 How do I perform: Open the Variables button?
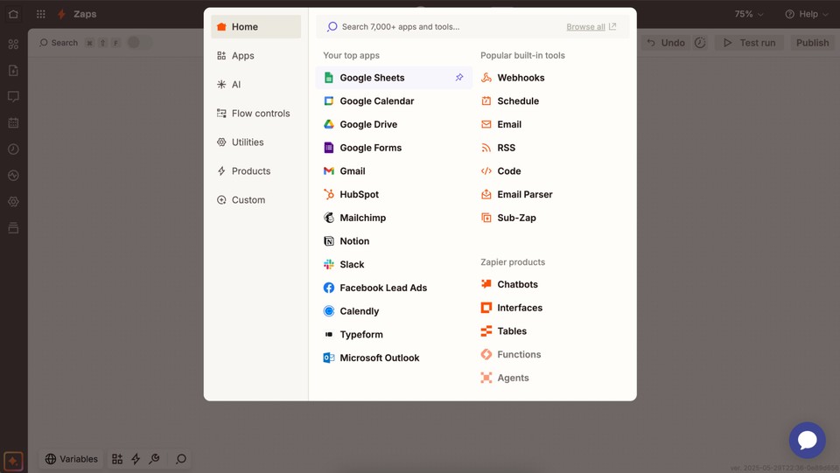pyautogui.click(x=71, y=459)
